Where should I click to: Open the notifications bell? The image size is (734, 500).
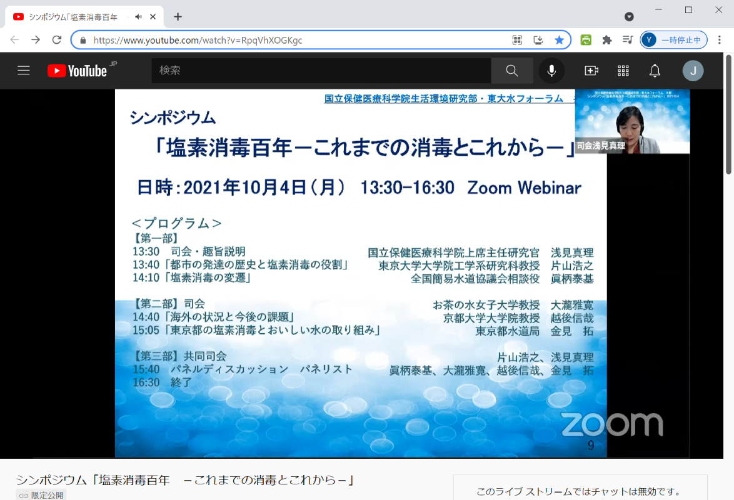(655, 71)
